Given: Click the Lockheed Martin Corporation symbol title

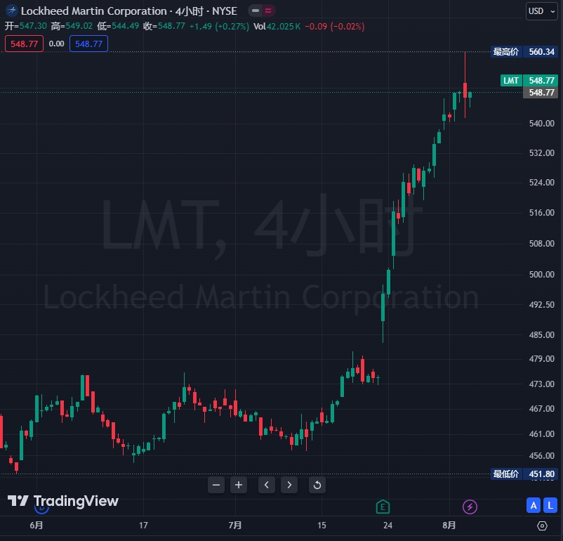Looking at the screenshot, I should [x=93, y=11].
